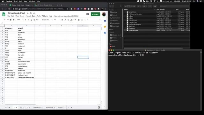Open the Google account avatar
This screenshot has height=115, width=204.
[104, 14]
